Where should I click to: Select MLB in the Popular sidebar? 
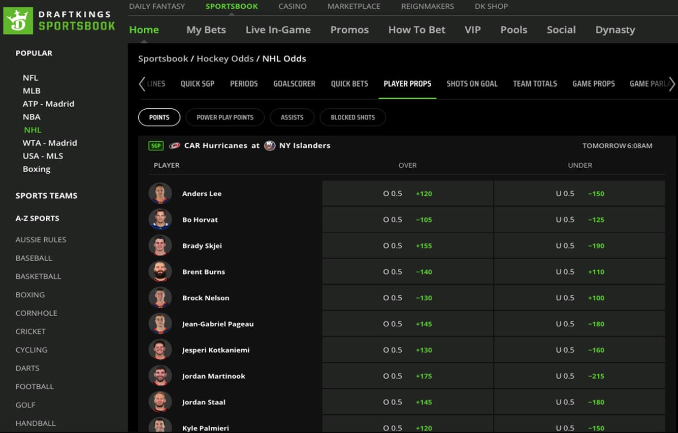click(31, 91)
